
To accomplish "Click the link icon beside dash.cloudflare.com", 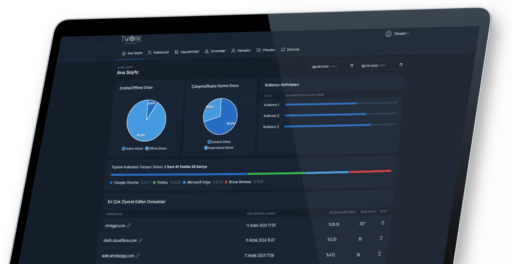I will click(140, 241).
